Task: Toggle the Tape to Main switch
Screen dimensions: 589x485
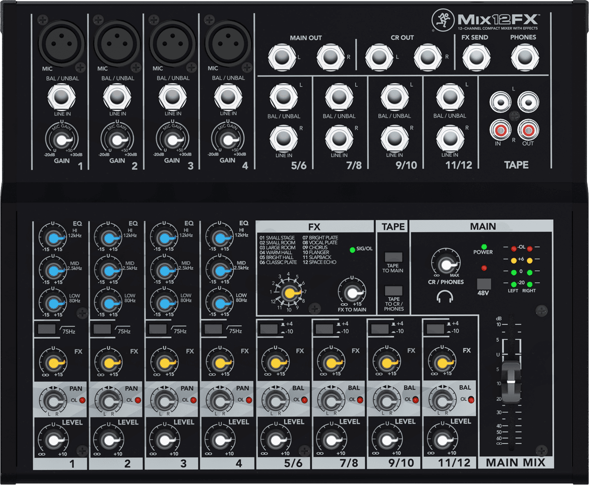Action: [393, 256]
